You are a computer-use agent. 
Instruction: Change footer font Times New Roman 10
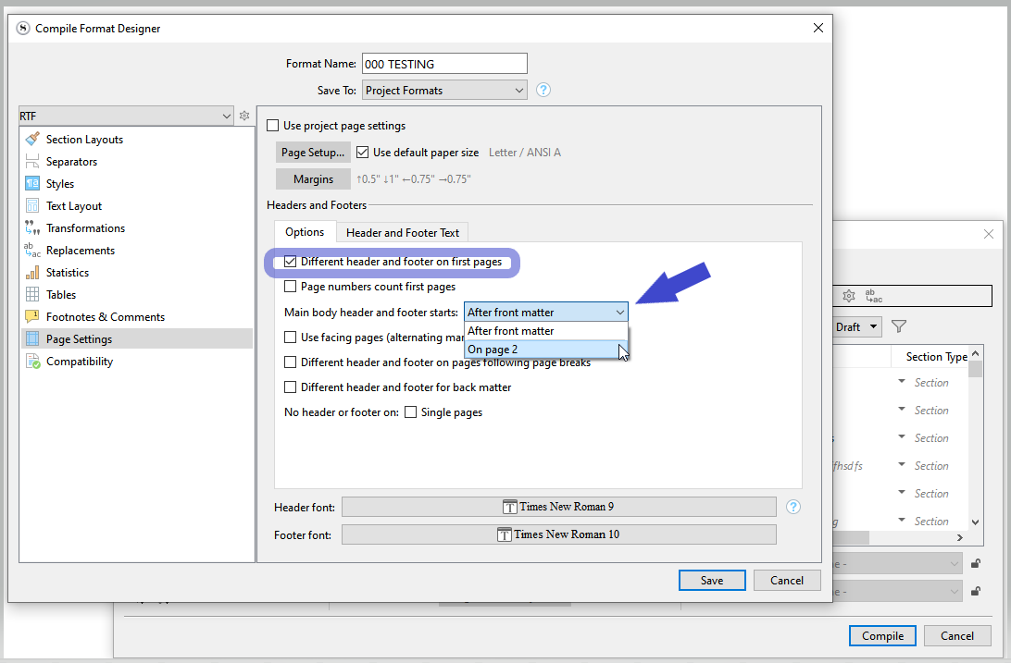(558, 534)
